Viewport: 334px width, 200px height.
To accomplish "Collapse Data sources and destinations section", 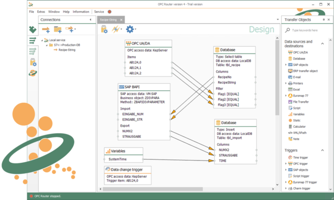I will click(322, 43).
